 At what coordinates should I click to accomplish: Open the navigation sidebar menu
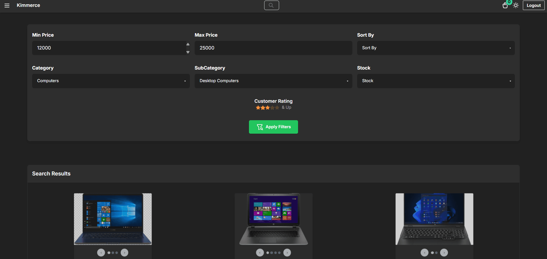(x=7, y=5)
